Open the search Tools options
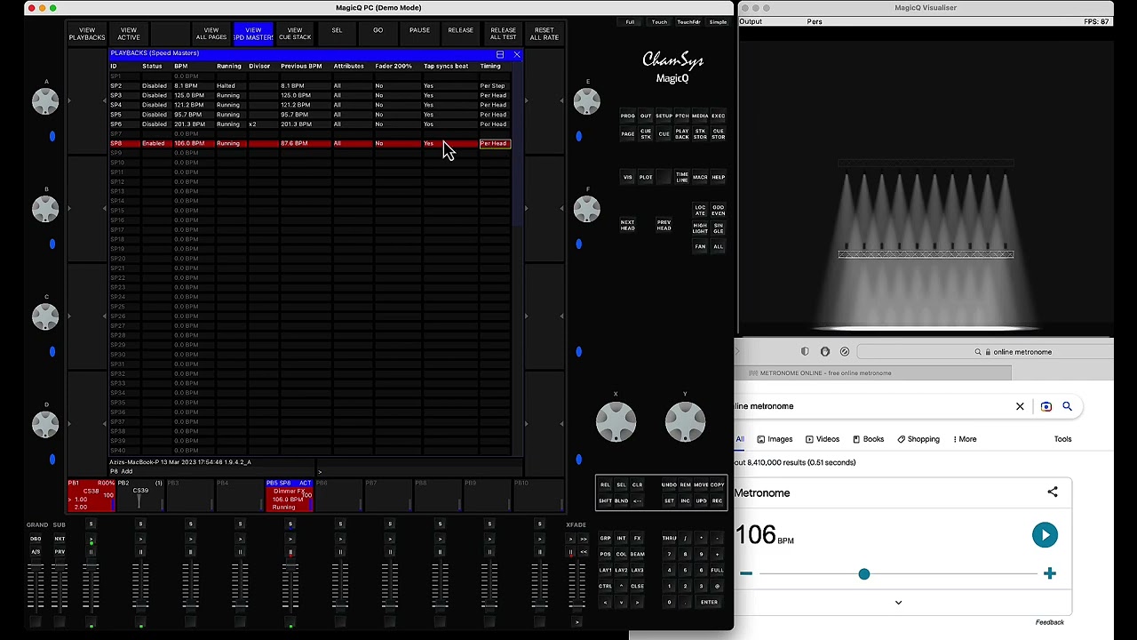Image resolution: width=1137 pixels, height=640 pixels. [x=1062, y=439]
